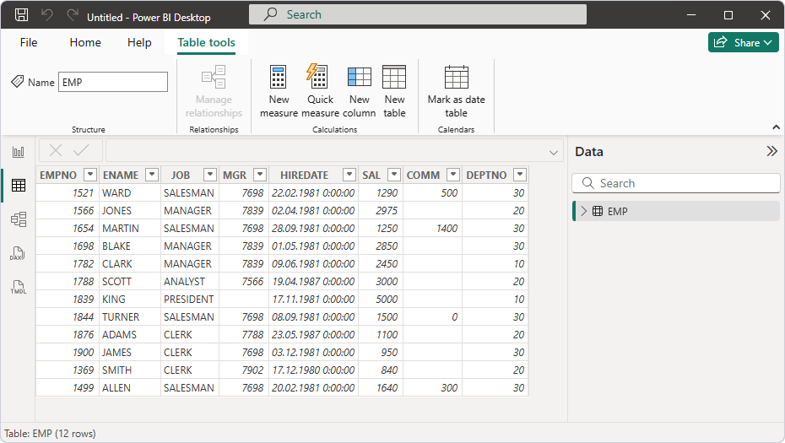Expand the formula bar chevron
The image size is (785, 443).
pyautogui.click(x=553, y=153)
